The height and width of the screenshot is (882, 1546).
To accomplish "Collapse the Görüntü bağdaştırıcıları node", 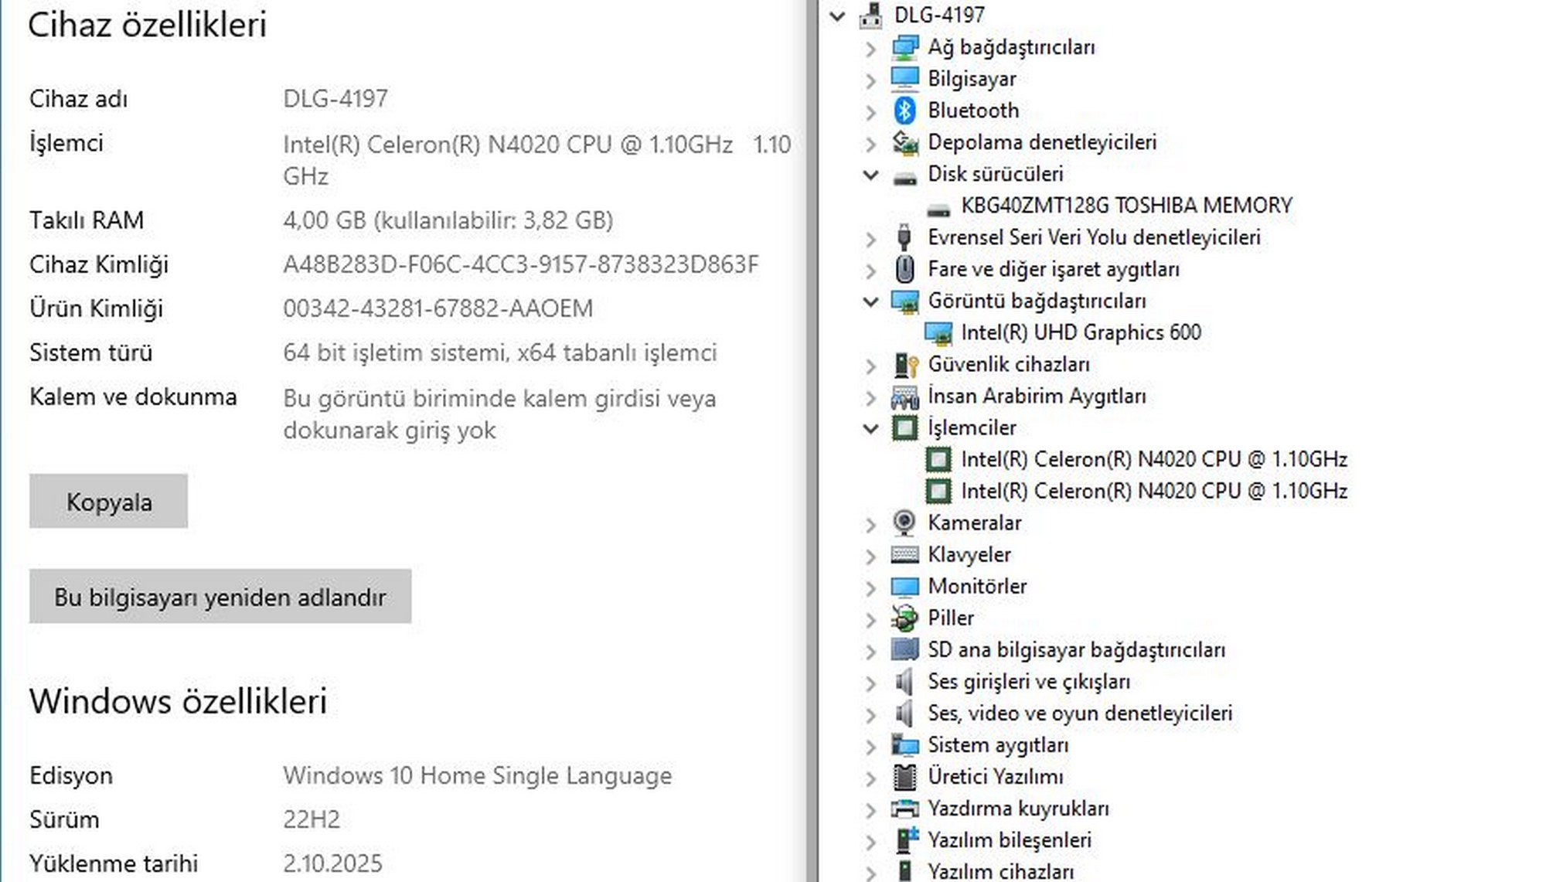I will pyautogui.click(x=870, y=301).
